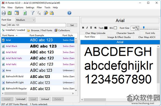The width and height of the screenshot is (161, 106).
Task: Toggle Bold formatting in preview
Action: 83,28
